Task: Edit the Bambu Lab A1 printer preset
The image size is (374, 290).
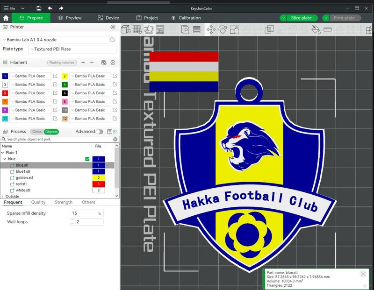Action: (113, 40)
